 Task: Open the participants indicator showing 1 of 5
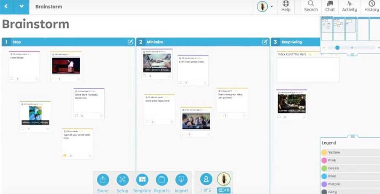[x=206, y=183]
